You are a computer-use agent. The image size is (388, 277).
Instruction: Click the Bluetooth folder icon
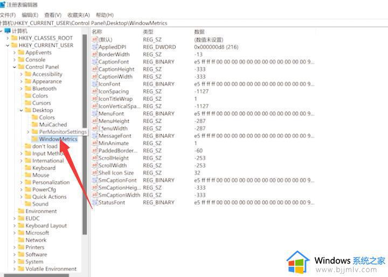click(x=28, y=88)
